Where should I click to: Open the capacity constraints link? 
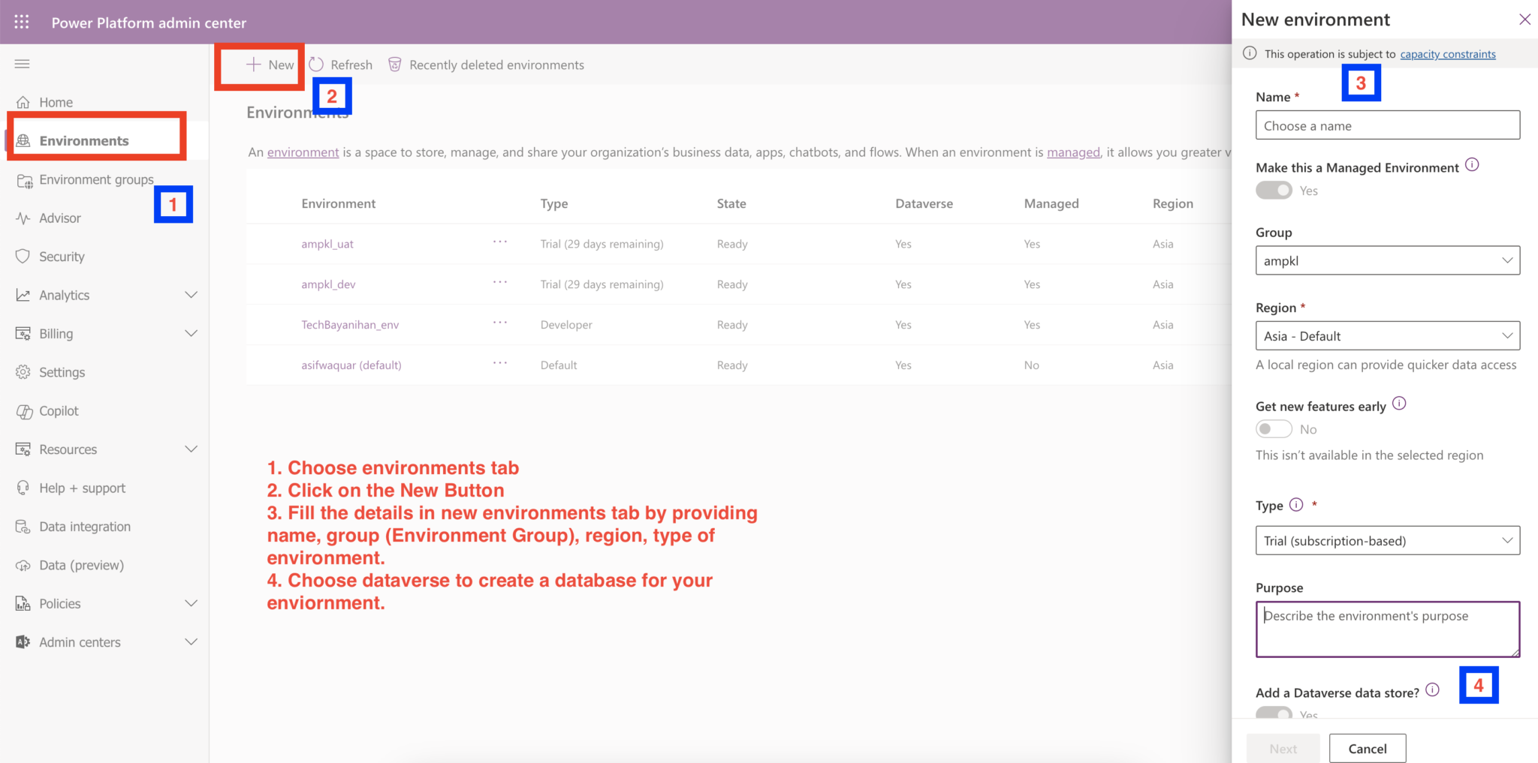click(1447, 53)
